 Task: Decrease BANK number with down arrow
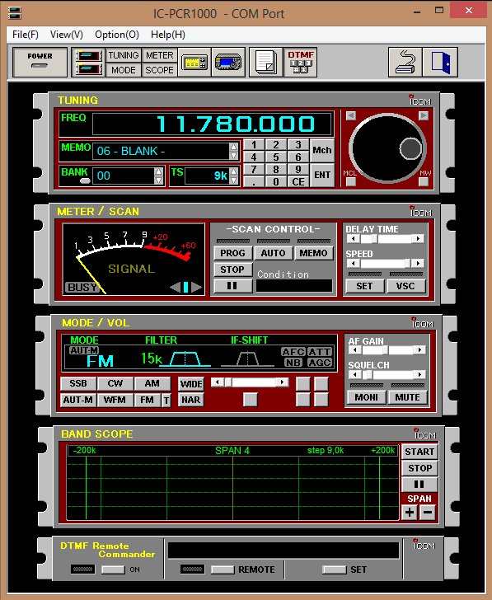tap(158, 180)
